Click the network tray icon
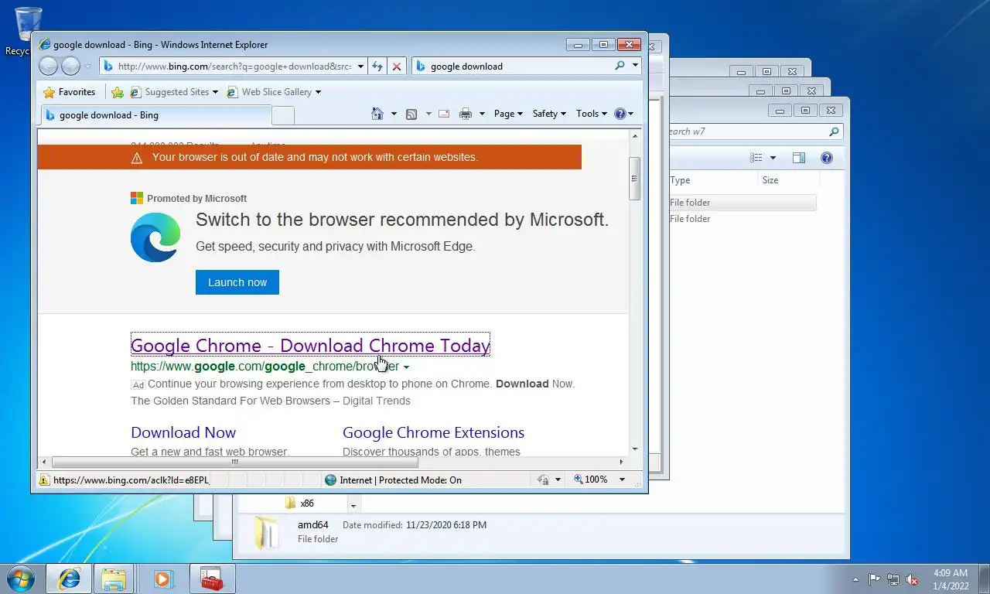The height and width of the screenshot is (594, 990). coord(893,579)
